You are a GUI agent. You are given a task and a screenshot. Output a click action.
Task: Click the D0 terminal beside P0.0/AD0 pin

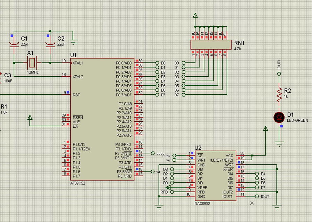(158, 63)
